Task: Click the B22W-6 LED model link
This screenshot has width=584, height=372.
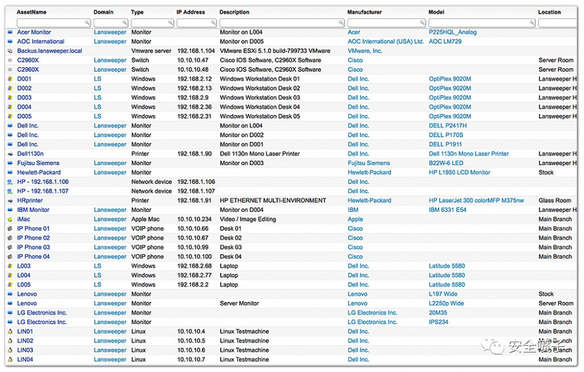Action: pos(446,163)
